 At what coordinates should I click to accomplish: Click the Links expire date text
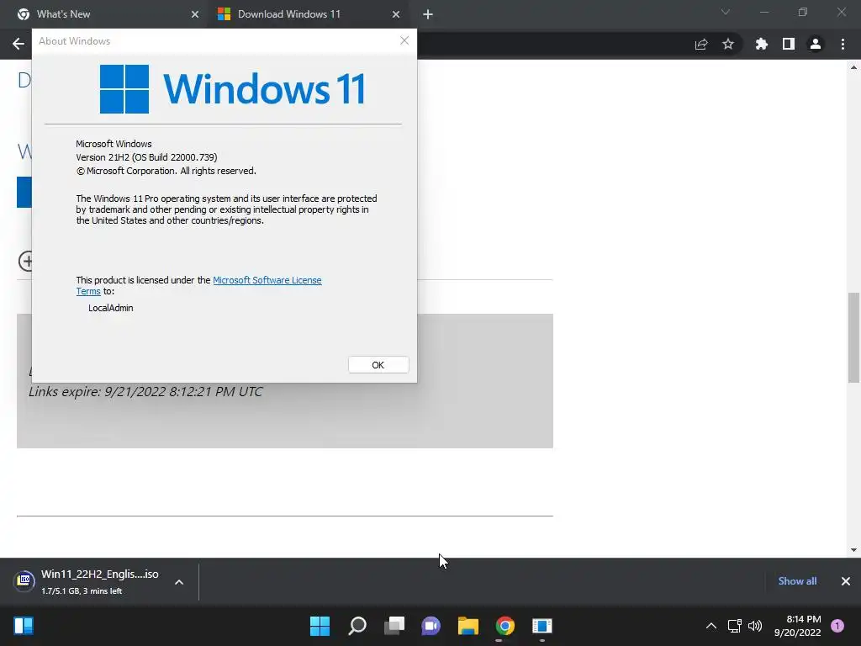pos(145,392)
